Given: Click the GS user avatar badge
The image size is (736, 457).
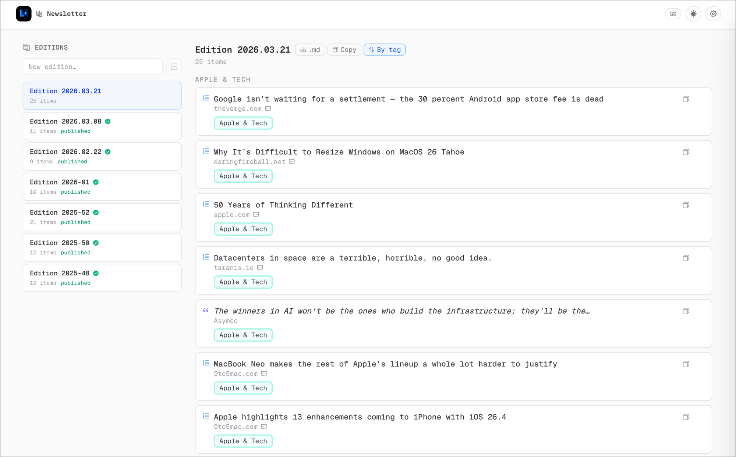Looking at the screenshot, I should [673, 14].
